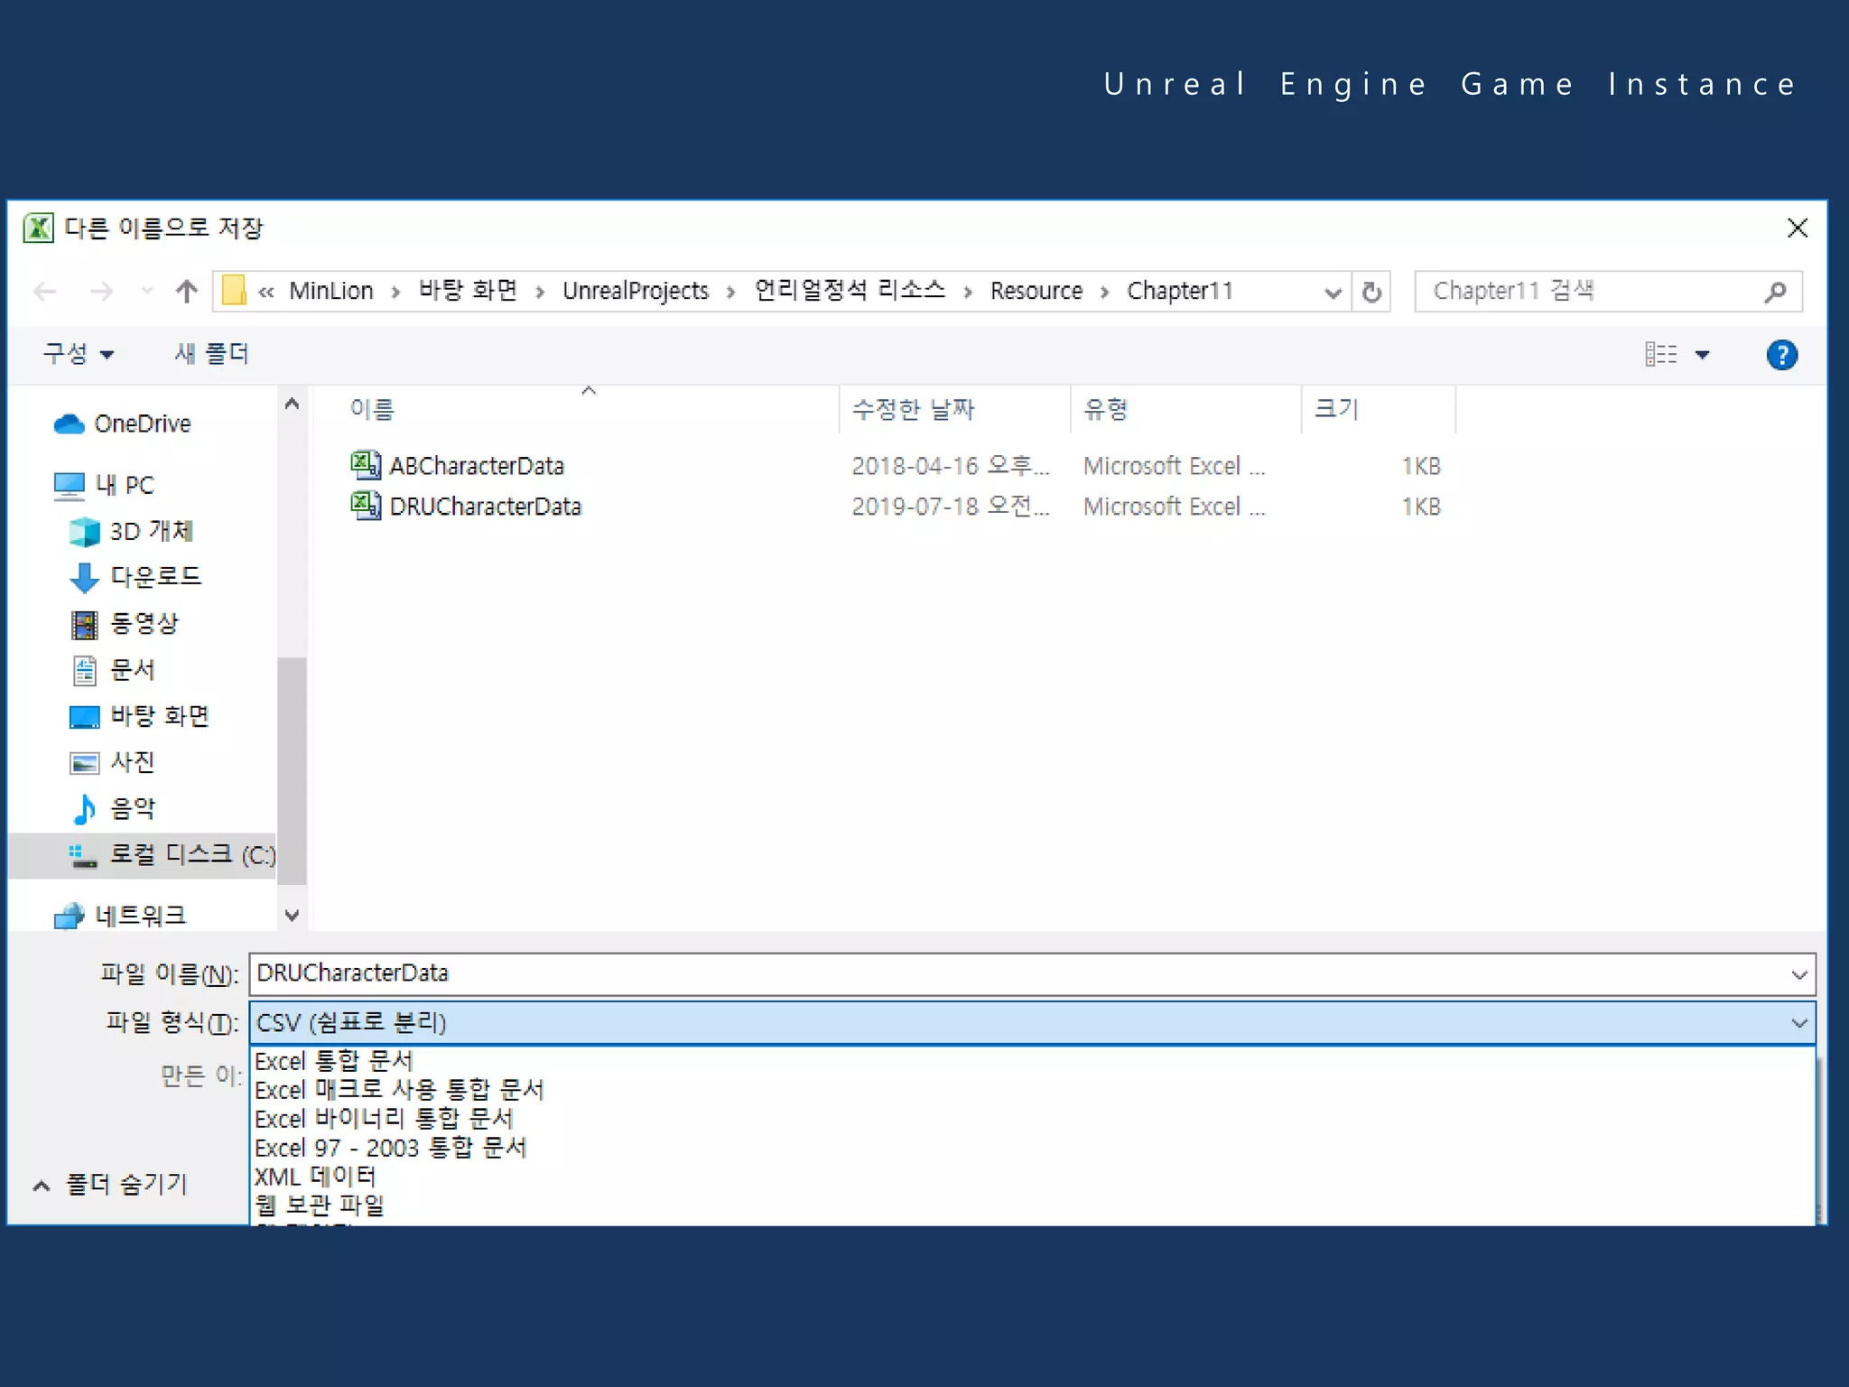Choose XML 데이터 format option

click(x=315, y=1177)
